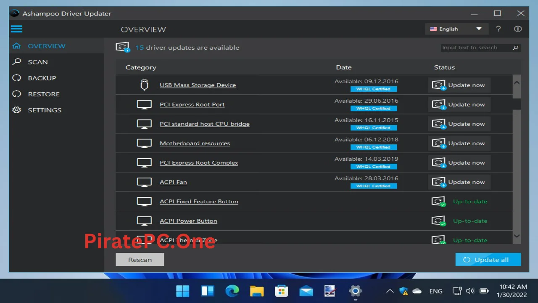
Task: Click the Rescan button
Action: click(140, 260)
